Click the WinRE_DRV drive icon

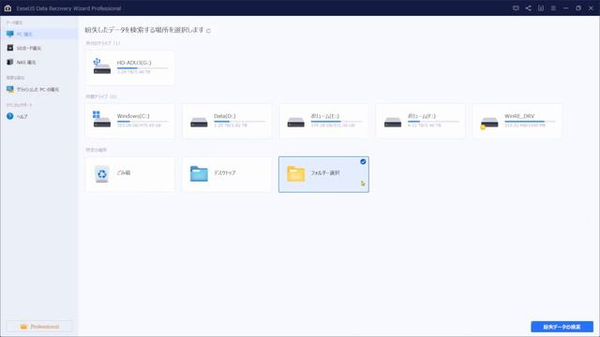[489, 123]
